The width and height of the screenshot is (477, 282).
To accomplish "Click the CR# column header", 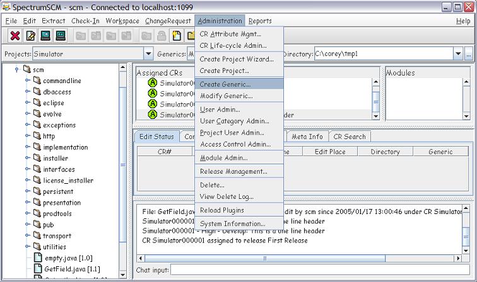I will (165, 152).
